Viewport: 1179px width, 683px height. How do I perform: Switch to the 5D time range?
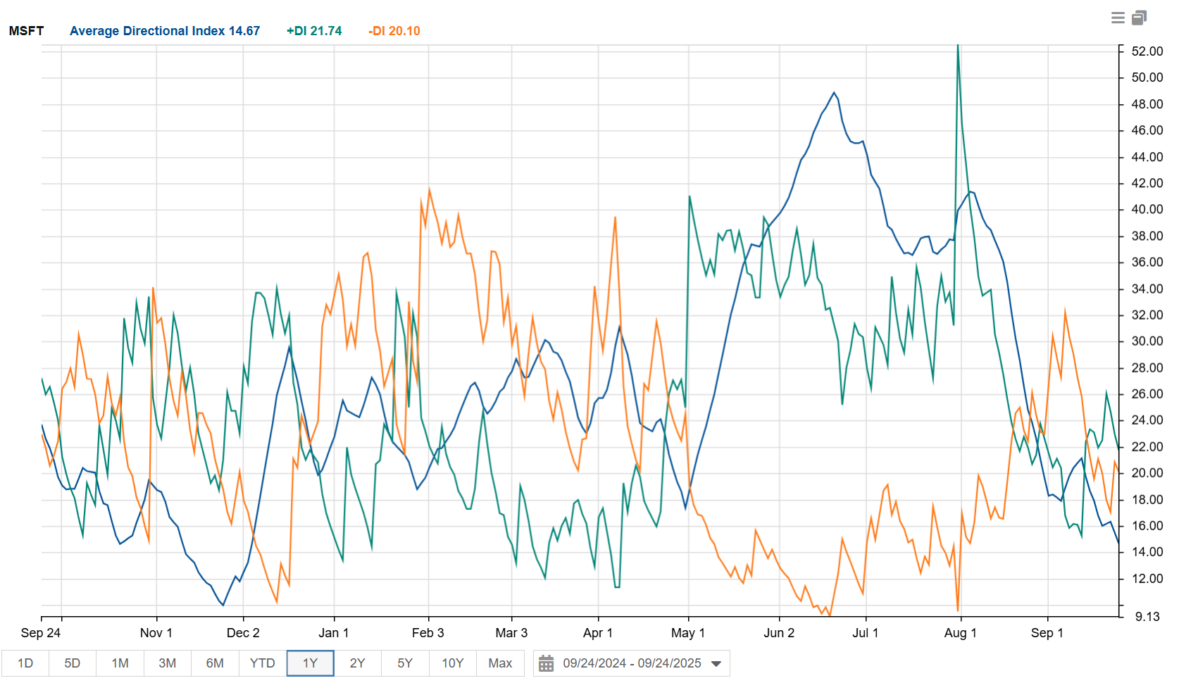tap(73, 663)
